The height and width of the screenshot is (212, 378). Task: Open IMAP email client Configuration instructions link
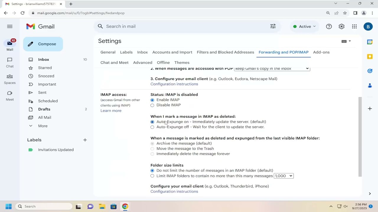[174, 191]
